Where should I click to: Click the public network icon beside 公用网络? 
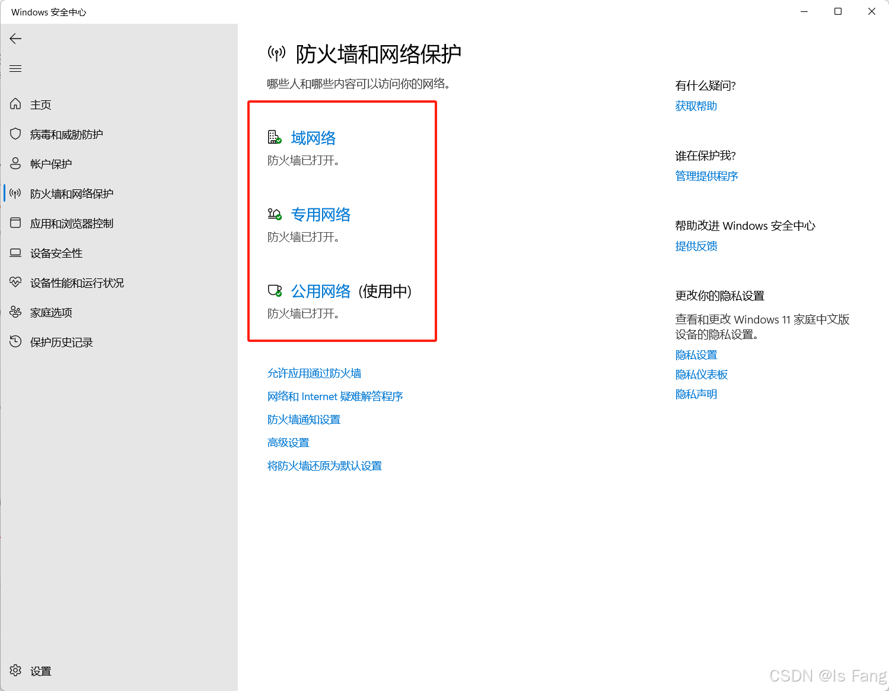click(274, 290)
